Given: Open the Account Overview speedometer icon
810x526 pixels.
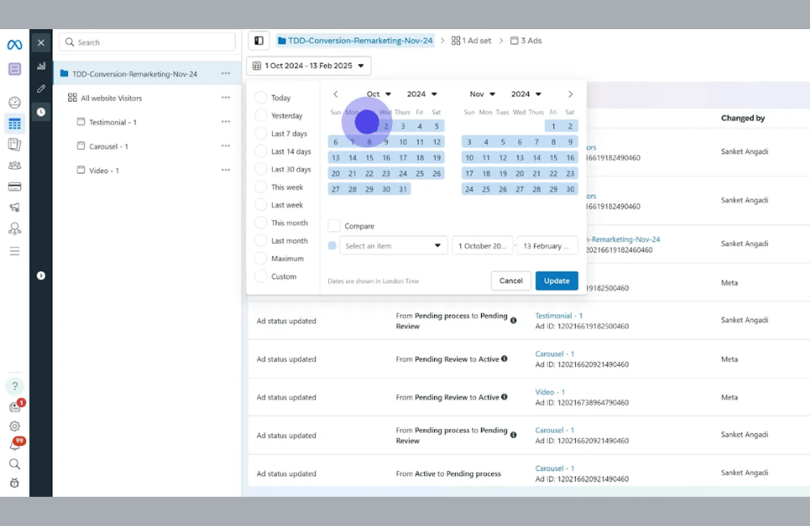Looking at the screenshot, I should (x=14, y=103).
